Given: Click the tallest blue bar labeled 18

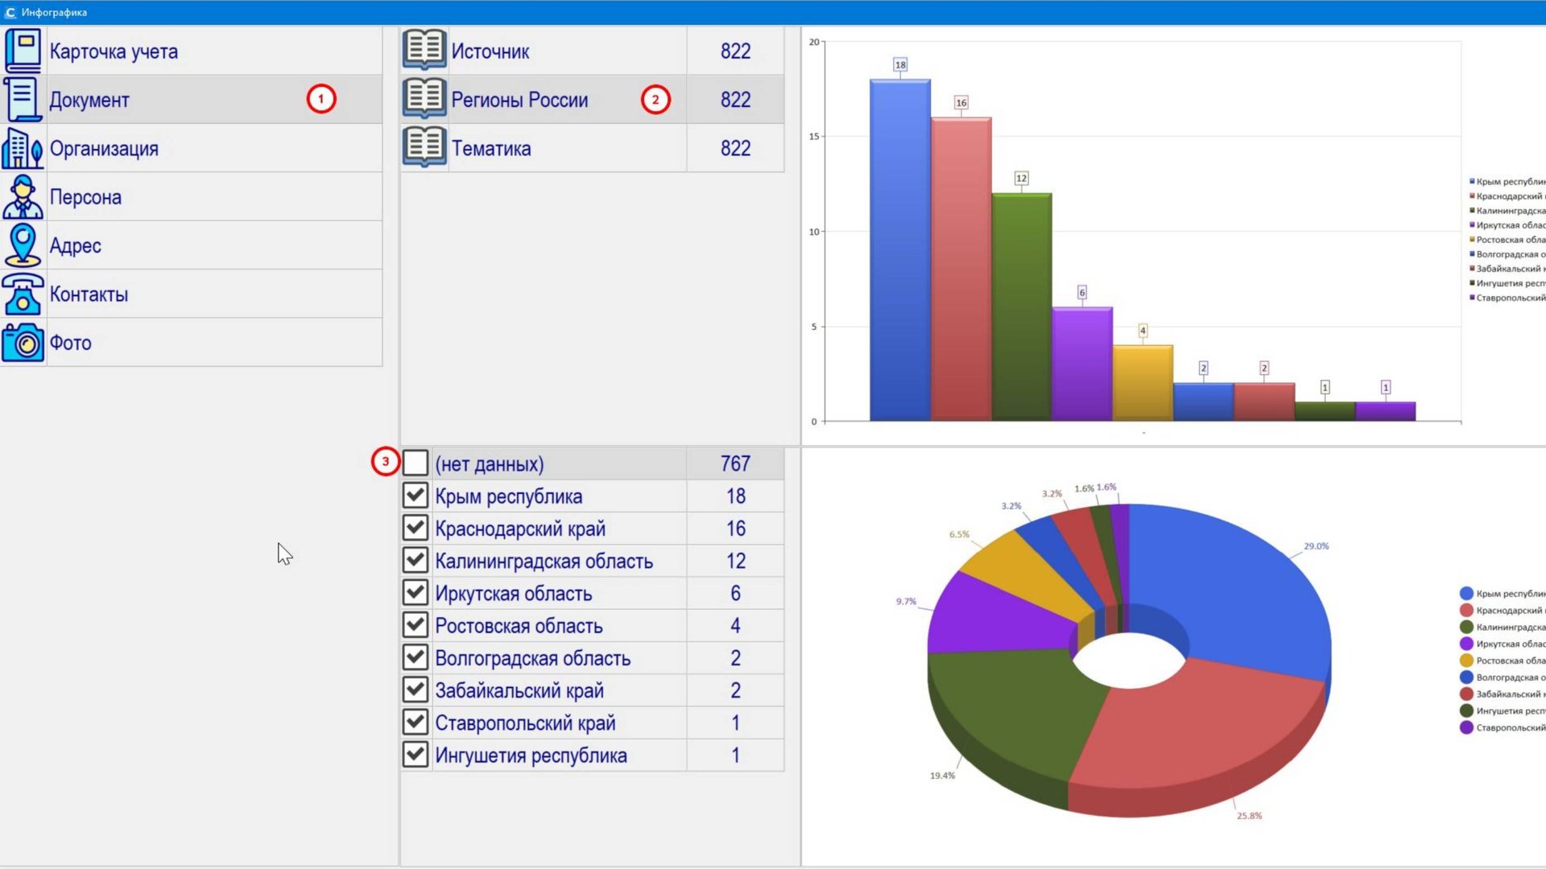Looking at the screenshot, I should coord(899,249).
